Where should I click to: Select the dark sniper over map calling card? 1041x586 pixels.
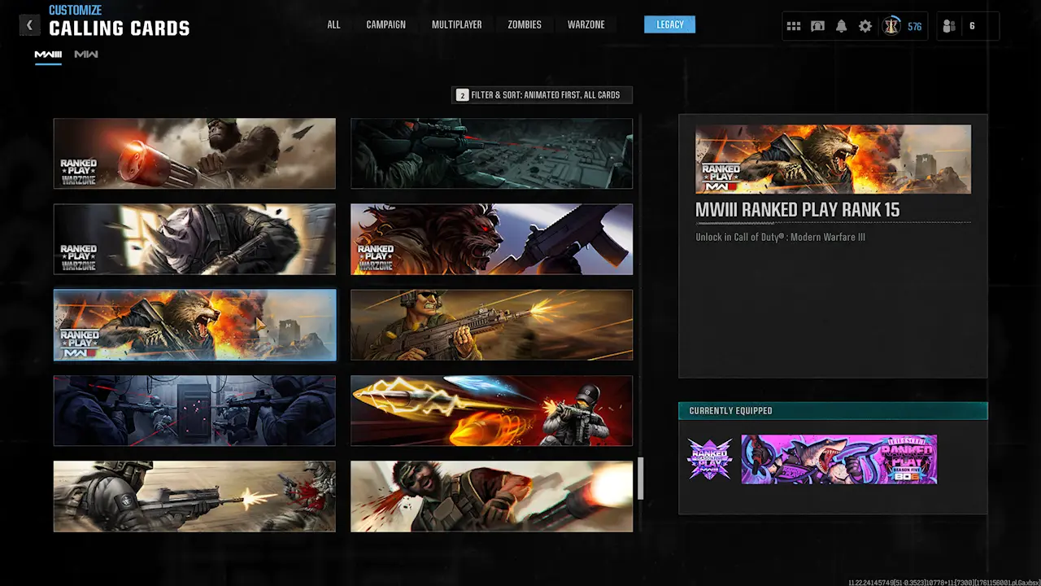[x=491, y=154]
